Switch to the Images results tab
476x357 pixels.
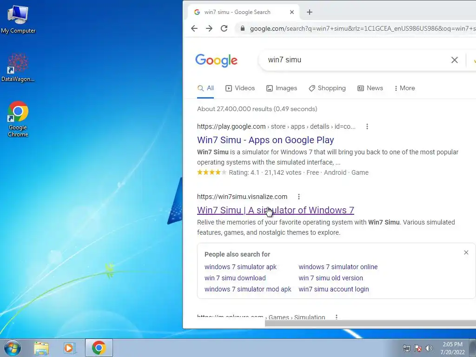[x=282, y=88]
